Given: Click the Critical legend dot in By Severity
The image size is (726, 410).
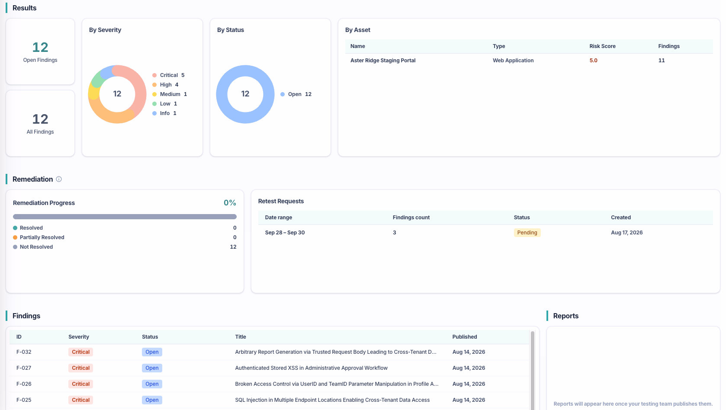Looking at the screenshot, I should tap(154, 75).
